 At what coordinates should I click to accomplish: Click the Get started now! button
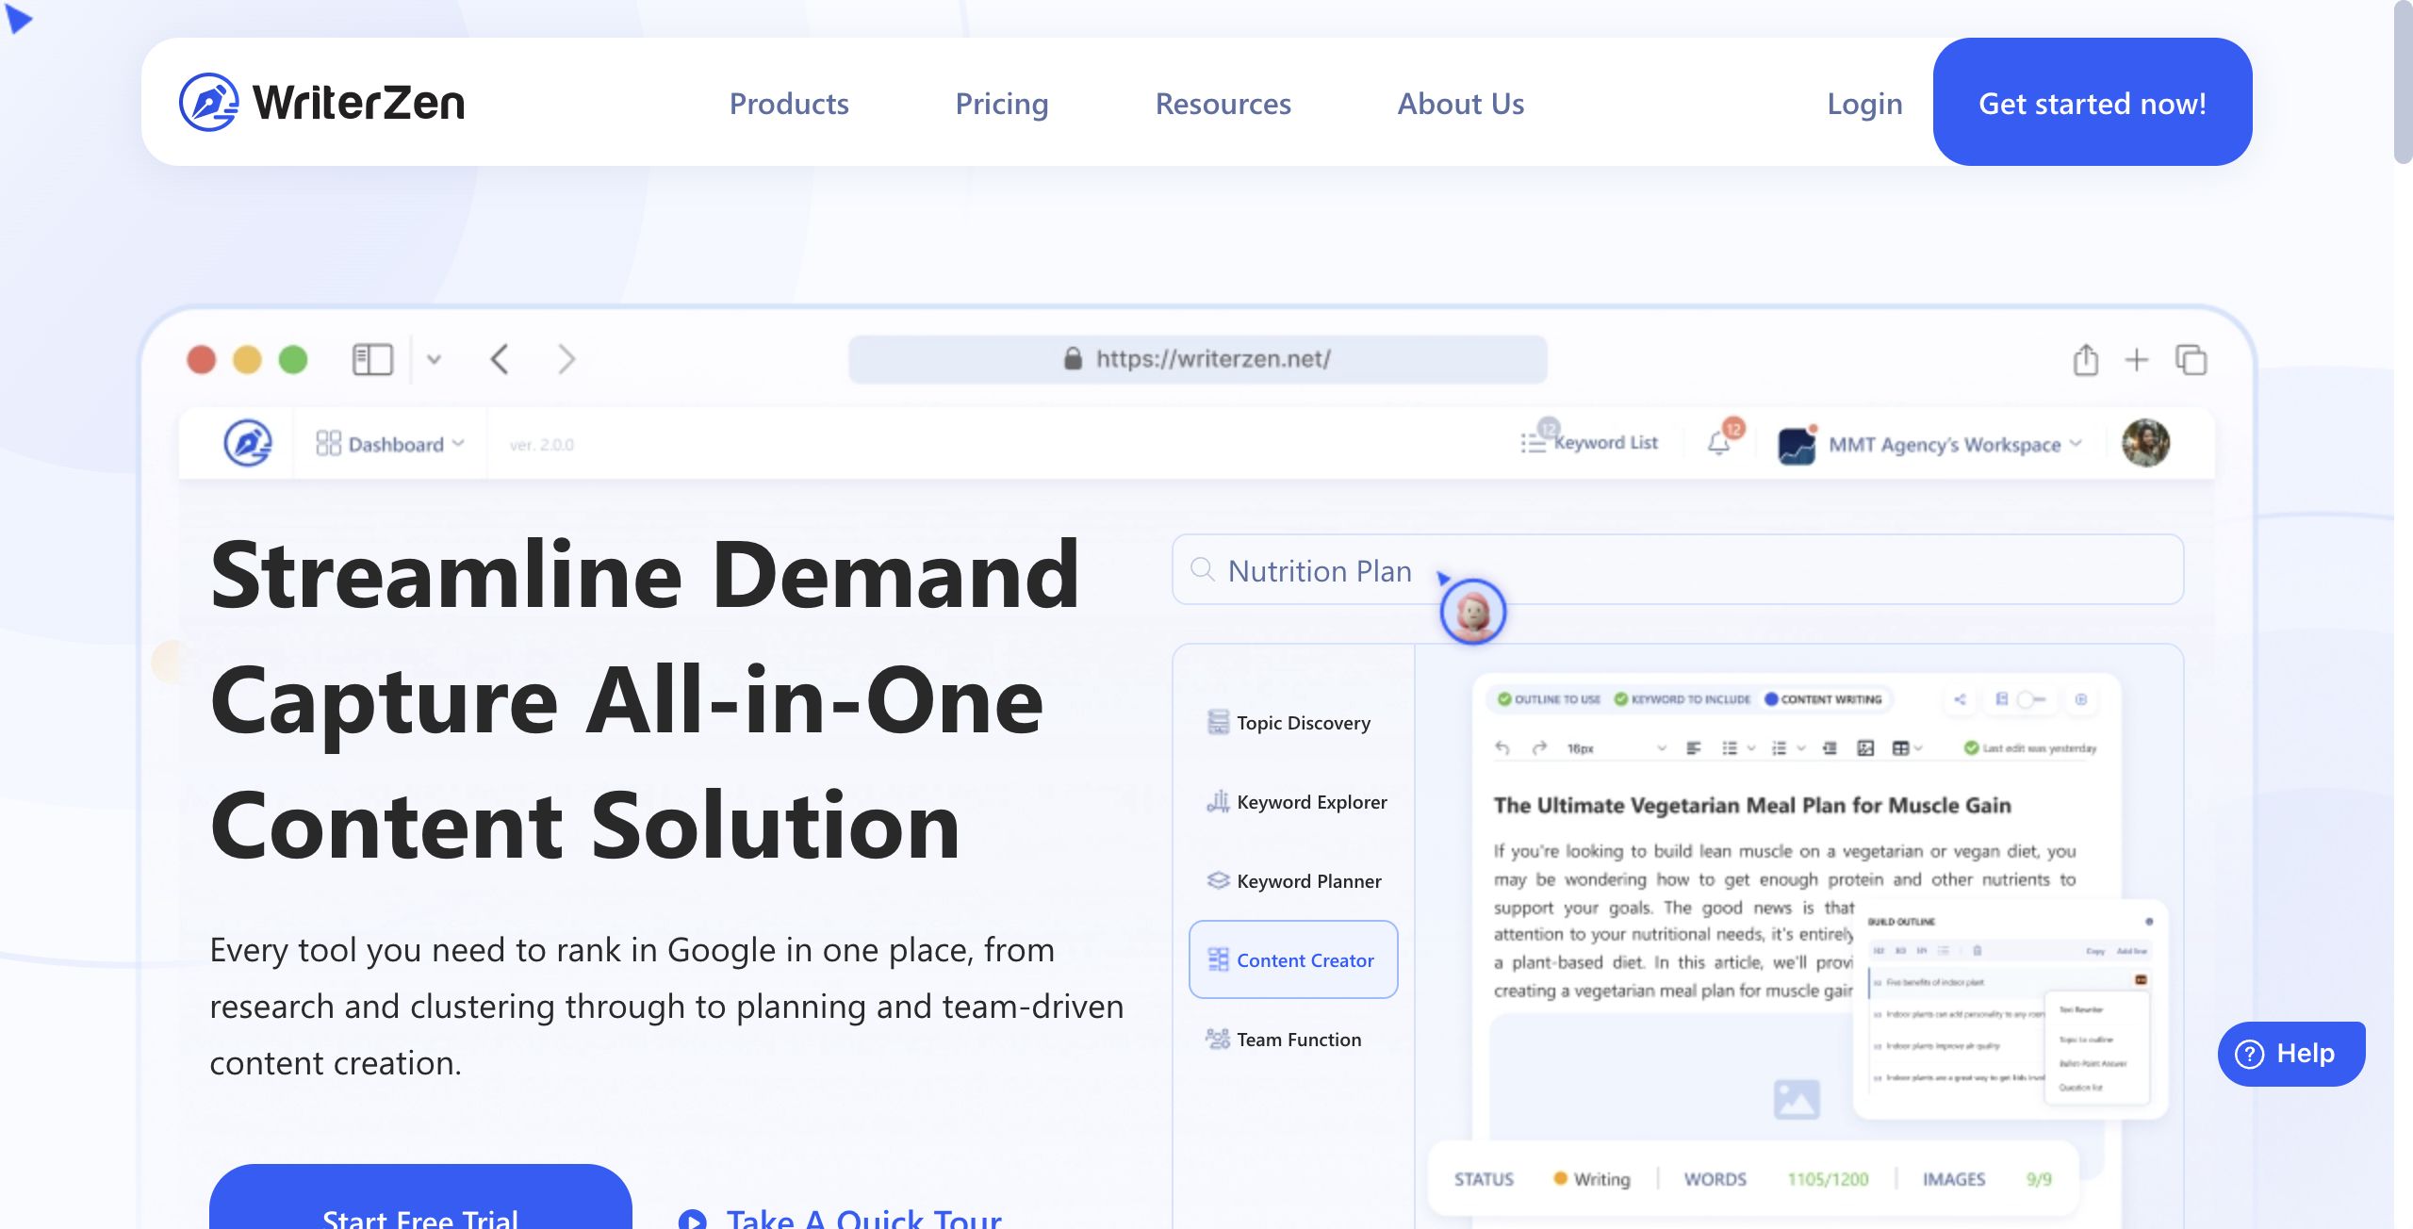(2093, 102)
